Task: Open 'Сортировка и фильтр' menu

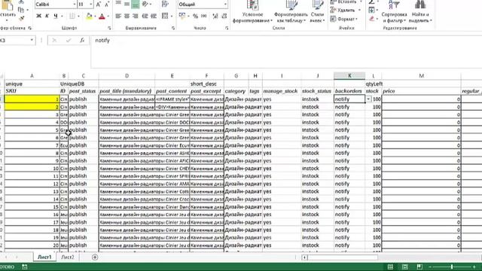Action: click(394, 12)
